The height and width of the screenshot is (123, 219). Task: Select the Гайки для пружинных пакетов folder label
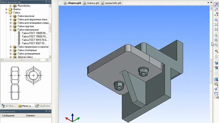33,19
